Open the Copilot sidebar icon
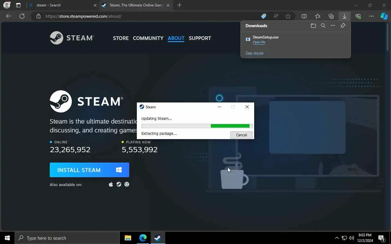The width and height of the screenshot is (391, 244). [x=384, y=16]
